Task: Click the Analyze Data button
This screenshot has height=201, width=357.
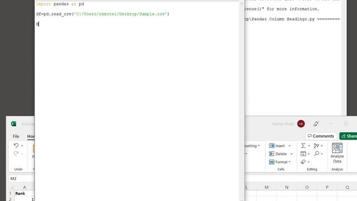Action: tap(337, 153)
